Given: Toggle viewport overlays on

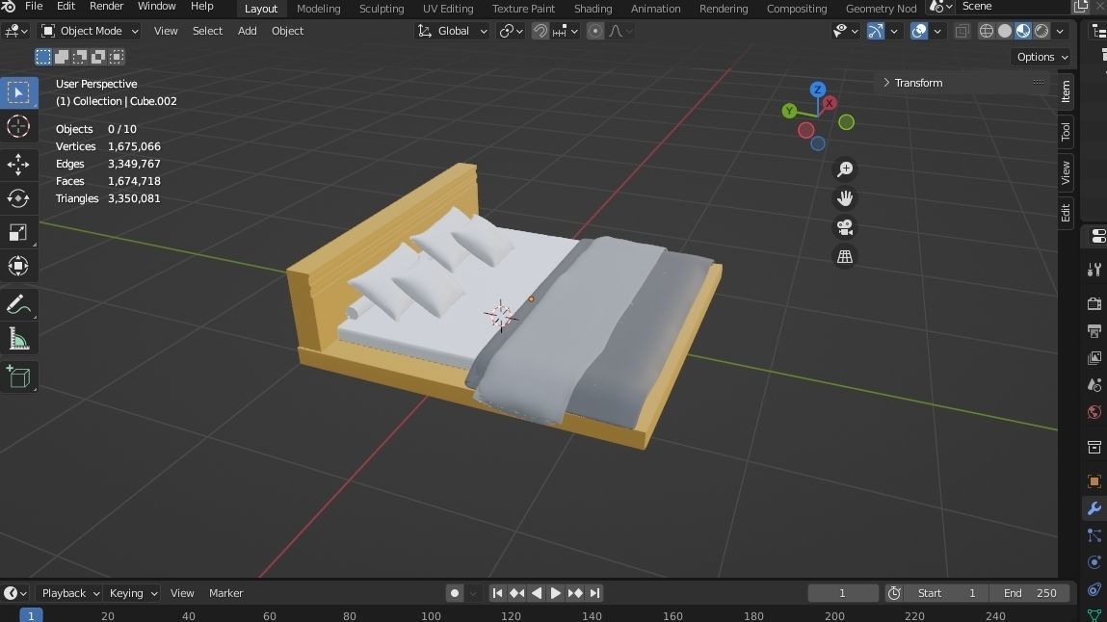Looking at the screenshot, I should point(918,31).
